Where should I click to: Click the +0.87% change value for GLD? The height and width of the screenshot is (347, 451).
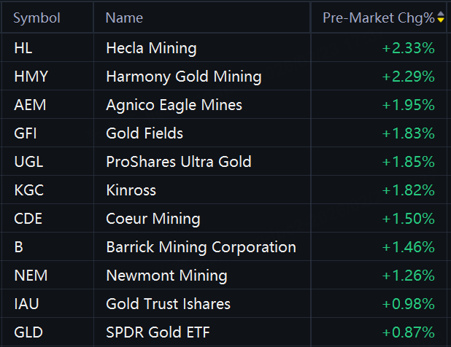(408, 332)
